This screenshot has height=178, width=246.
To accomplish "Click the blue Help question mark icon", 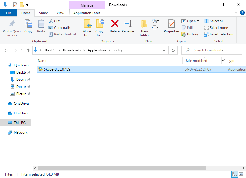I will click(x=242, y=13).
